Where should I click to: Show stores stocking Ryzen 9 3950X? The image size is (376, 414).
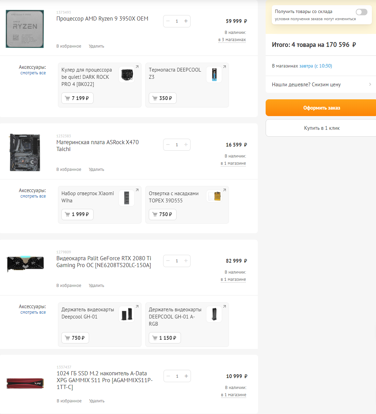(x=232, y=40)
